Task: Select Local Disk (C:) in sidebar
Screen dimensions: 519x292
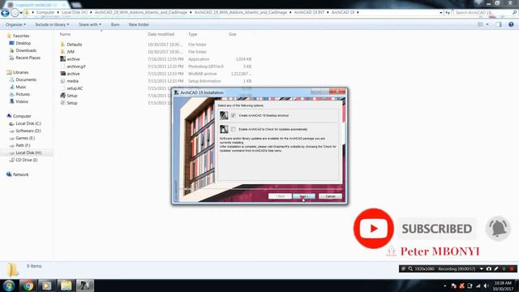Action: click(28, 123)
